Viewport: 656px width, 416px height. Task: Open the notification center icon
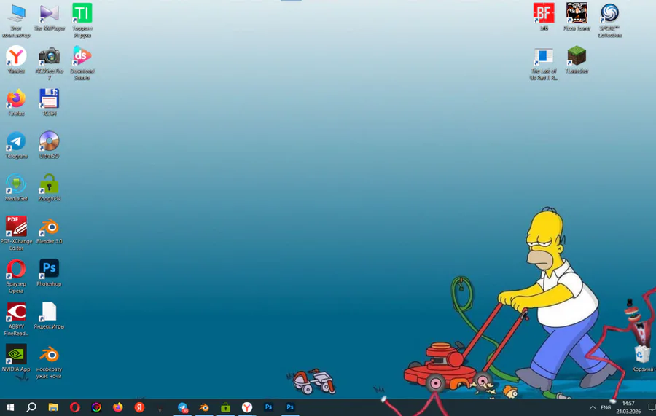[652, 407]
